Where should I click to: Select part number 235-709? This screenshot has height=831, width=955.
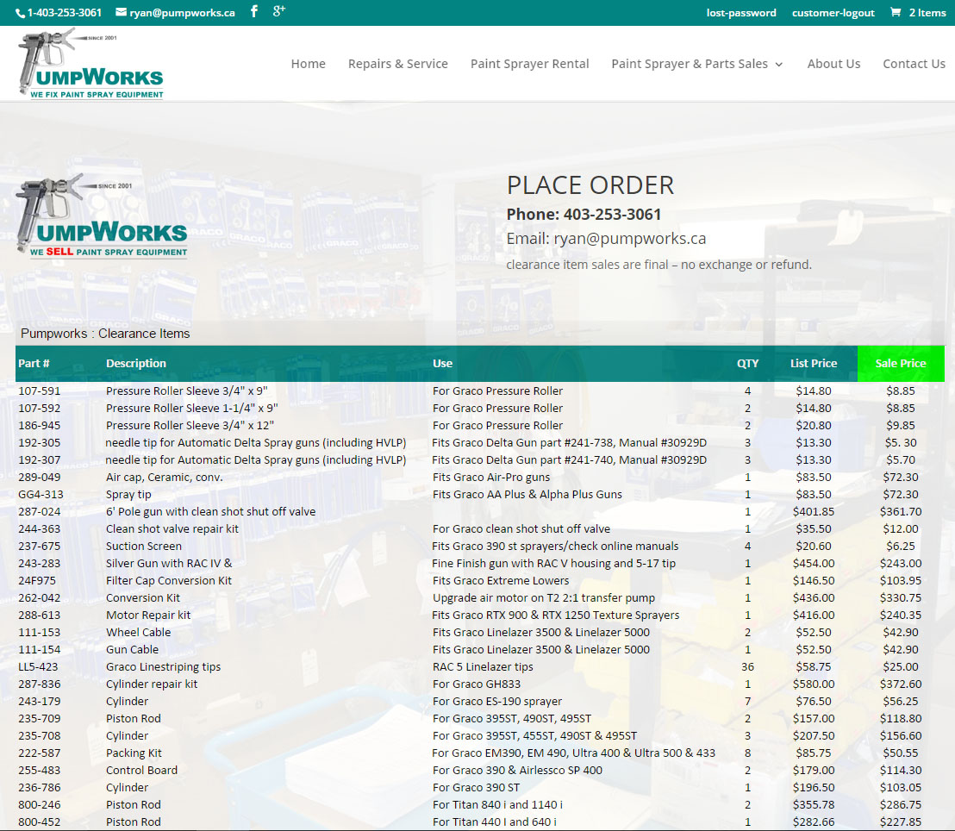point(39,718)
